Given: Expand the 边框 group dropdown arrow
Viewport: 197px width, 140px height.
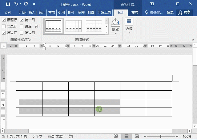Looking at the screenshot, I should point(129,33).
